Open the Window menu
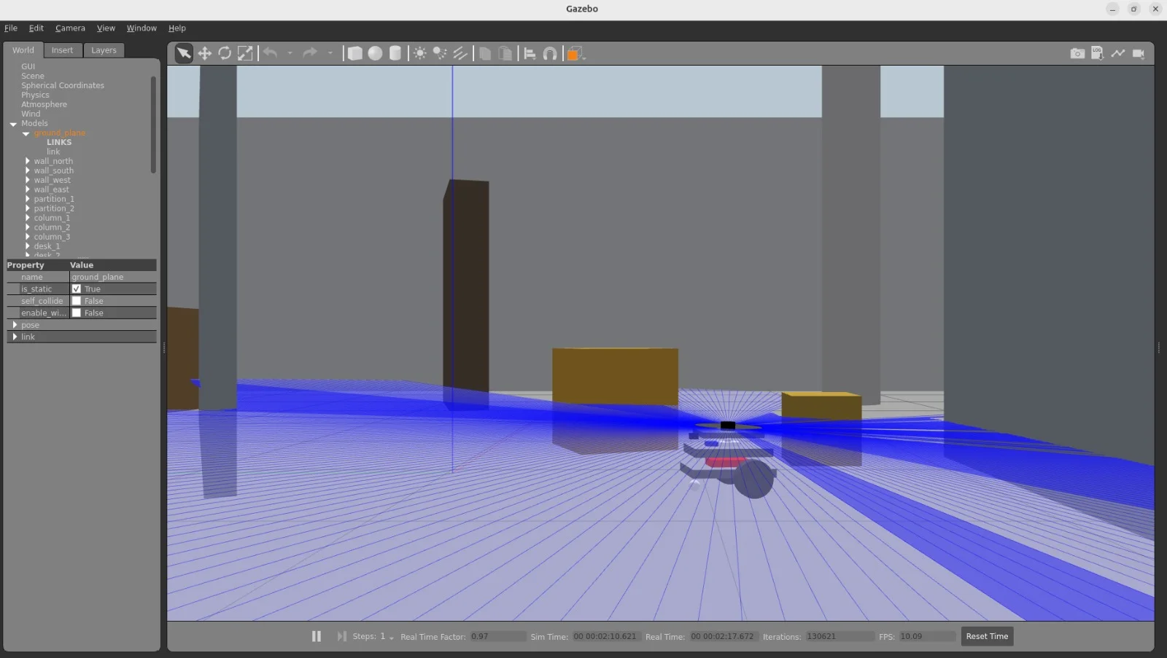 click(141, 28)
